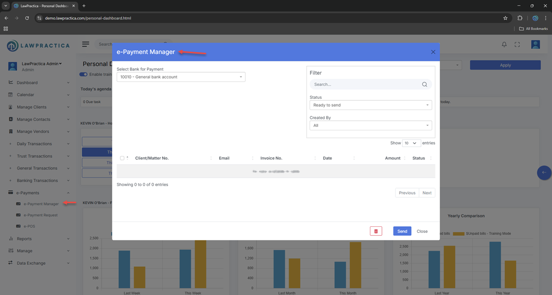
Task: Check the select-all checkbox in table header
Action: (122, 158)
